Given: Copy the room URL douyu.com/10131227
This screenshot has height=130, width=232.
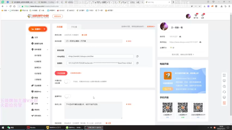Looking at the screenshot, I should coord(200,42).
